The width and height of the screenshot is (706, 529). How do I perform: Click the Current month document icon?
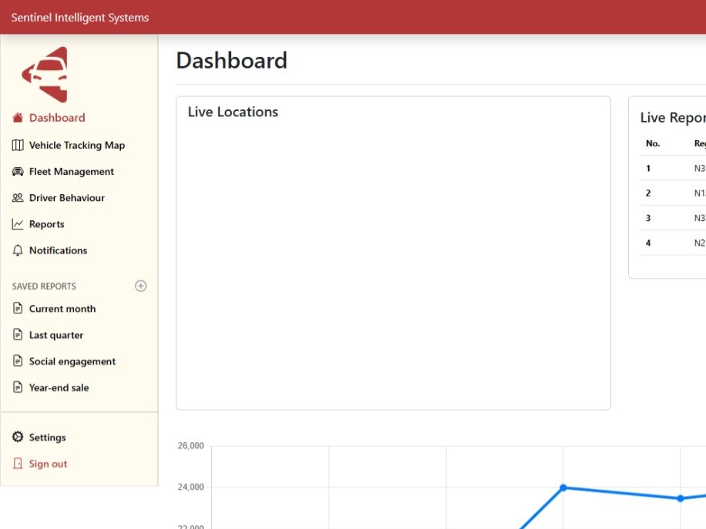coord(18,308)
